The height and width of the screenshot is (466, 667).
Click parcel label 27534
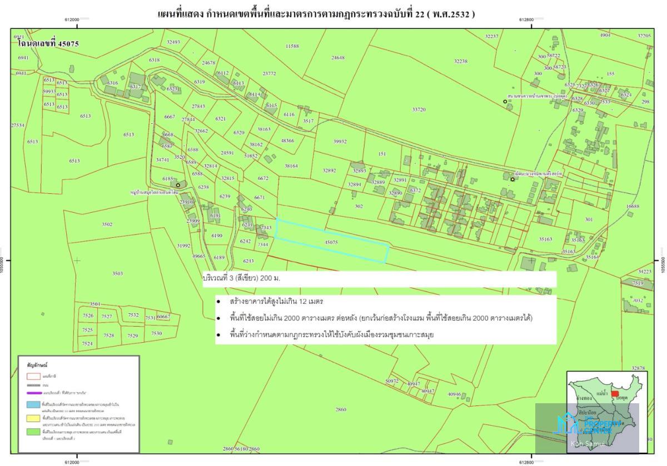(x=17, y=126)
